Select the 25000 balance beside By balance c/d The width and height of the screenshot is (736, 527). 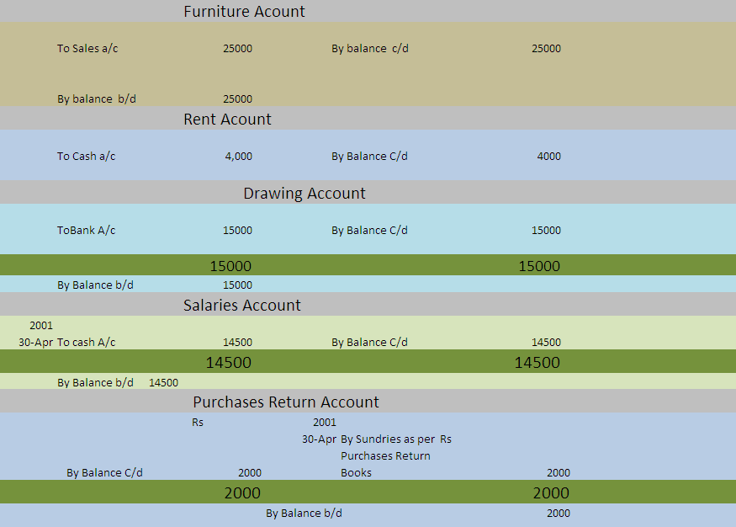tap(546, 48)
